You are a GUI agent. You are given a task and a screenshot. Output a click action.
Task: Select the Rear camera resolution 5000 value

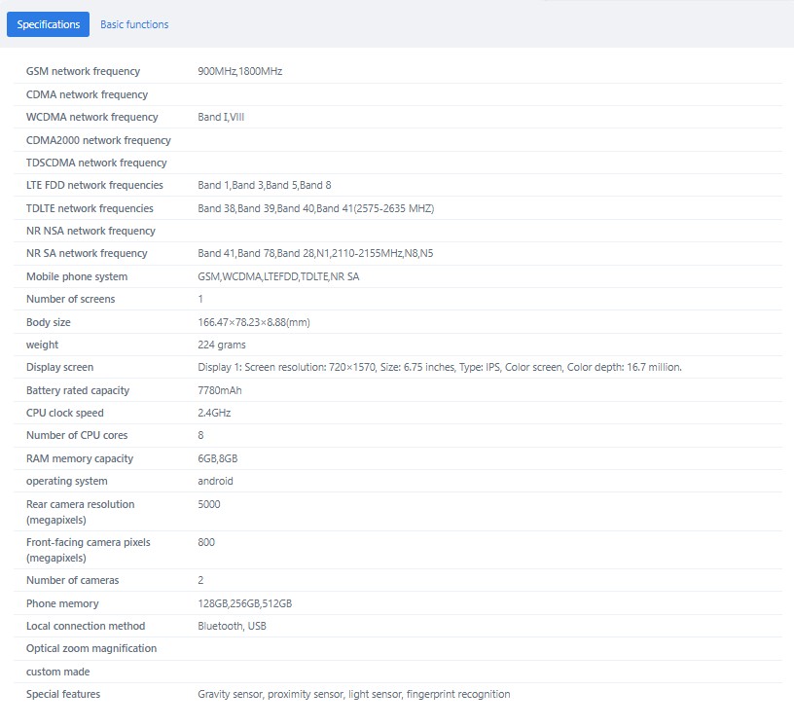pos(208,504)
